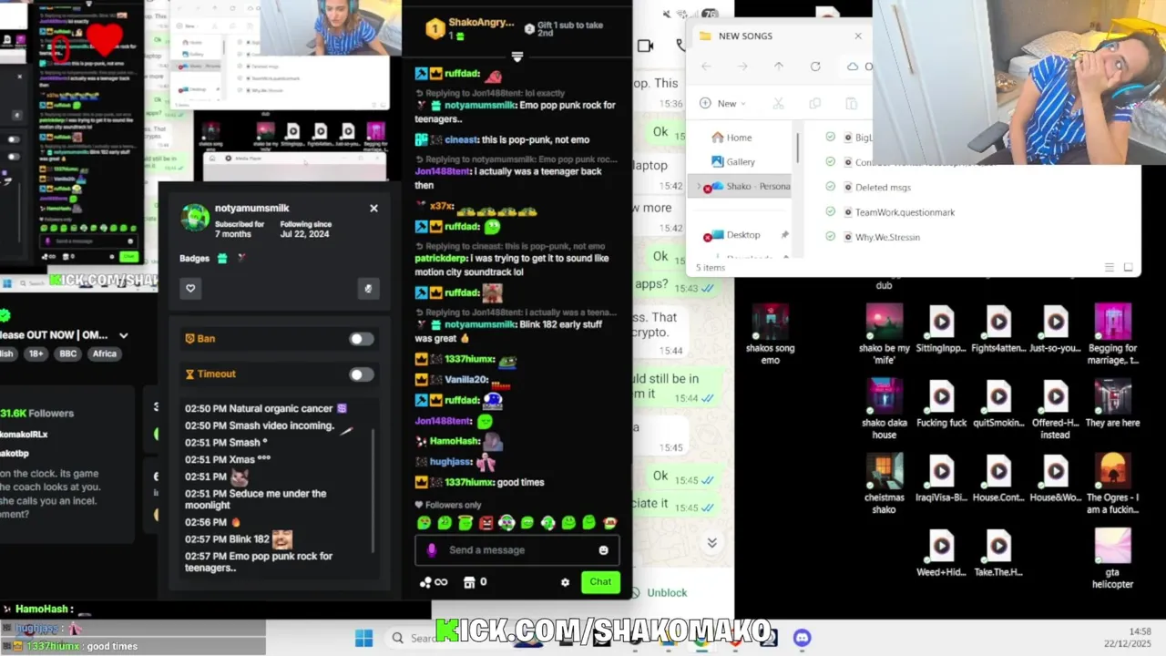Switch Explorer to details view icon
This screenshot has height=656, width=1166.
click(1109, 268)
